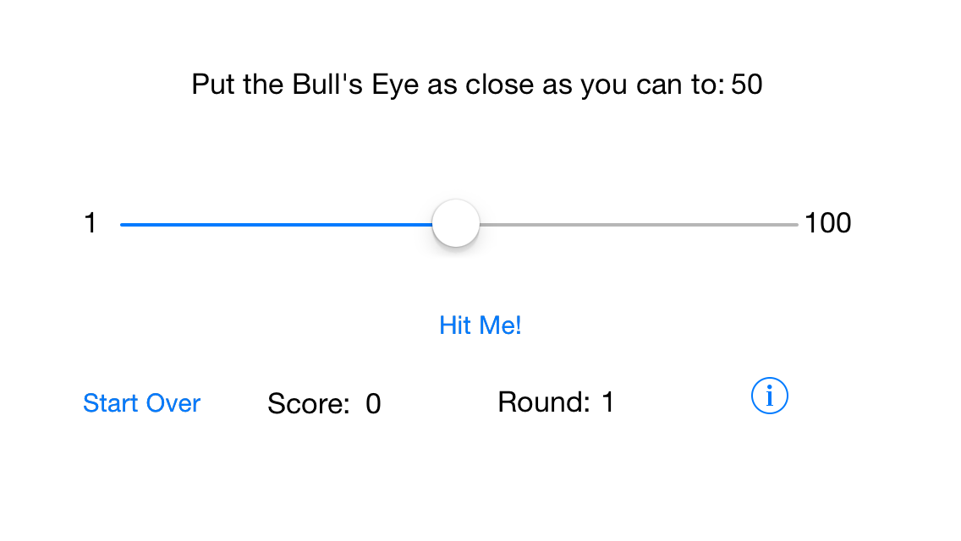This screenshot has height=541, width=961.
Task: Click the Round label text
Action: tap(544, 402)
